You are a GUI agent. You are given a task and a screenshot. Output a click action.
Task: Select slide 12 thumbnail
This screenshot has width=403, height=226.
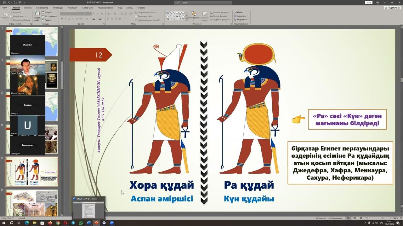click(31, 171)
